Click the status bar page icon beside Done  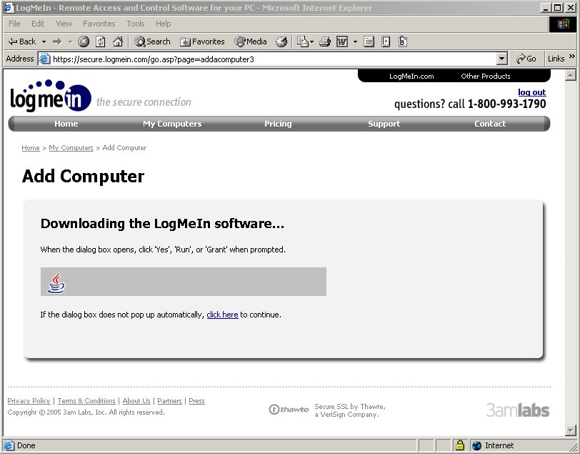pyautogui.click(x=9, y=445)
